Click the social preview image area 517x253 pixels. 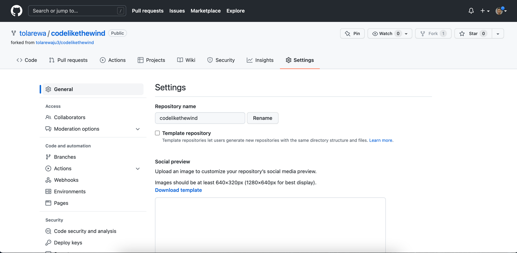tap(270, 225)
